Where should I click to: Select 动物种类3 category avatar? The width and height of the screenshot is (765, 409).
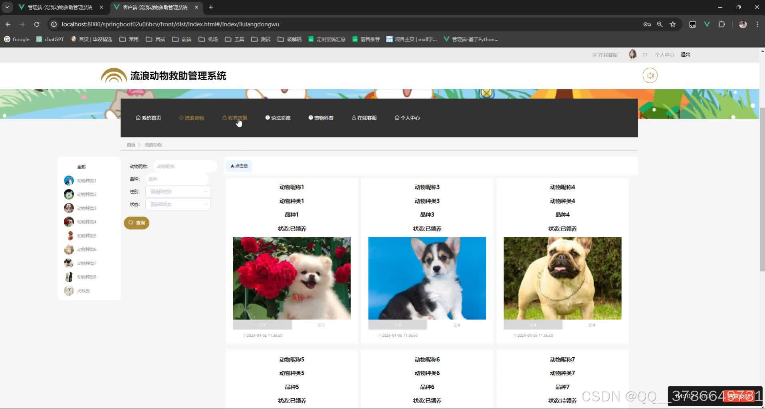pos(69,208)
